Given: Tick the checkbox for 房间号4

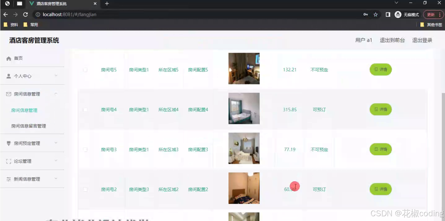Looking at the screenshot, I should [85, 110].
